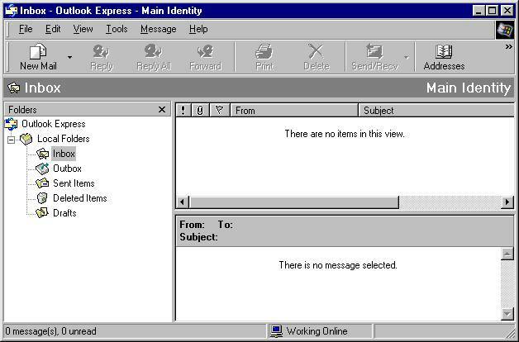Click preview pane scroll up arrow

[507, 254]
